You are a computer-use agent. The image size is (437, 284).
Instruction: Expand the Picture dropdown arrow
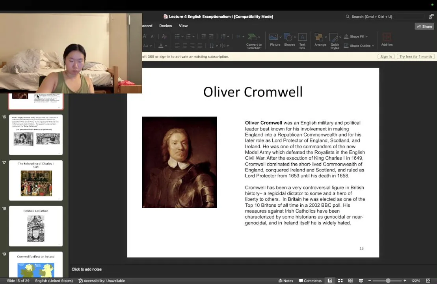[x=281, y=37]
